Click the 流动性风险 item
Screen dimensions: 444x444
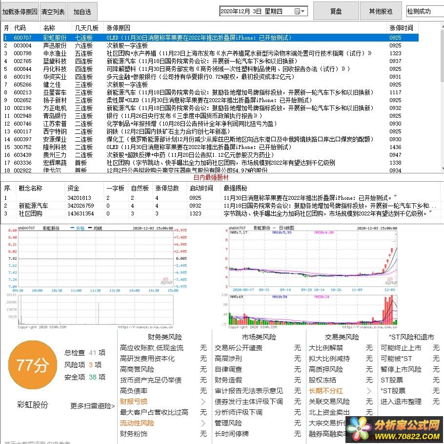point(137,423)
